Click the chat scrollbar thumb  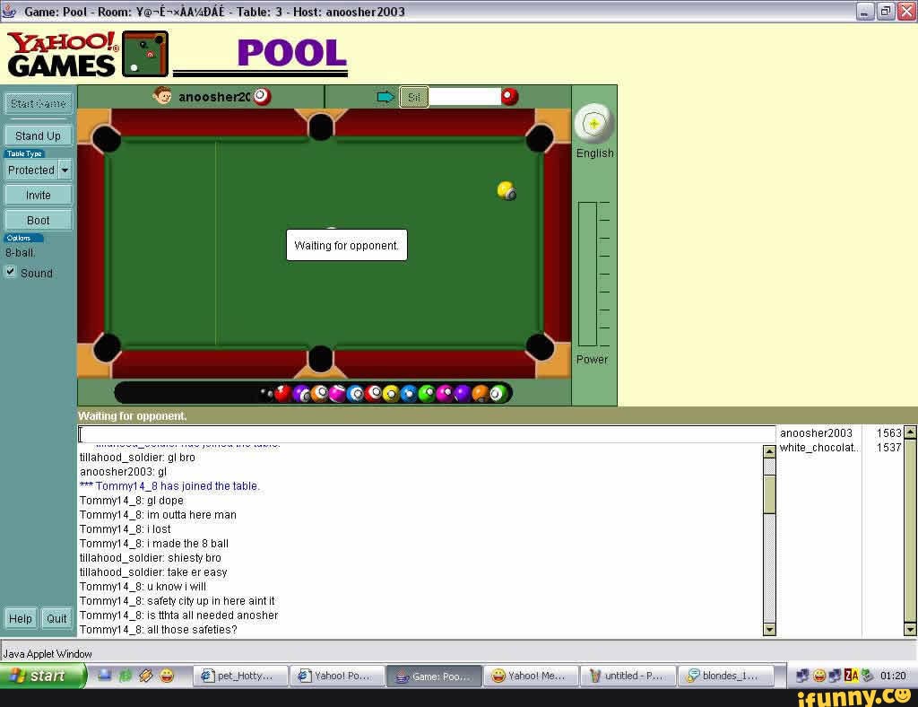(x=769, y=495)
